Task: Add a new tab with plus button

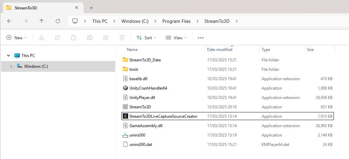Action: pos(91,8)
